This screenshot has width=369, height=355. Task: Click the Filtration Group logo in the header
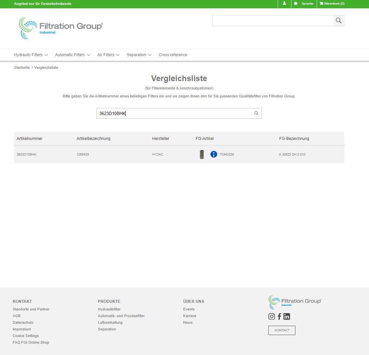point(60,28)
